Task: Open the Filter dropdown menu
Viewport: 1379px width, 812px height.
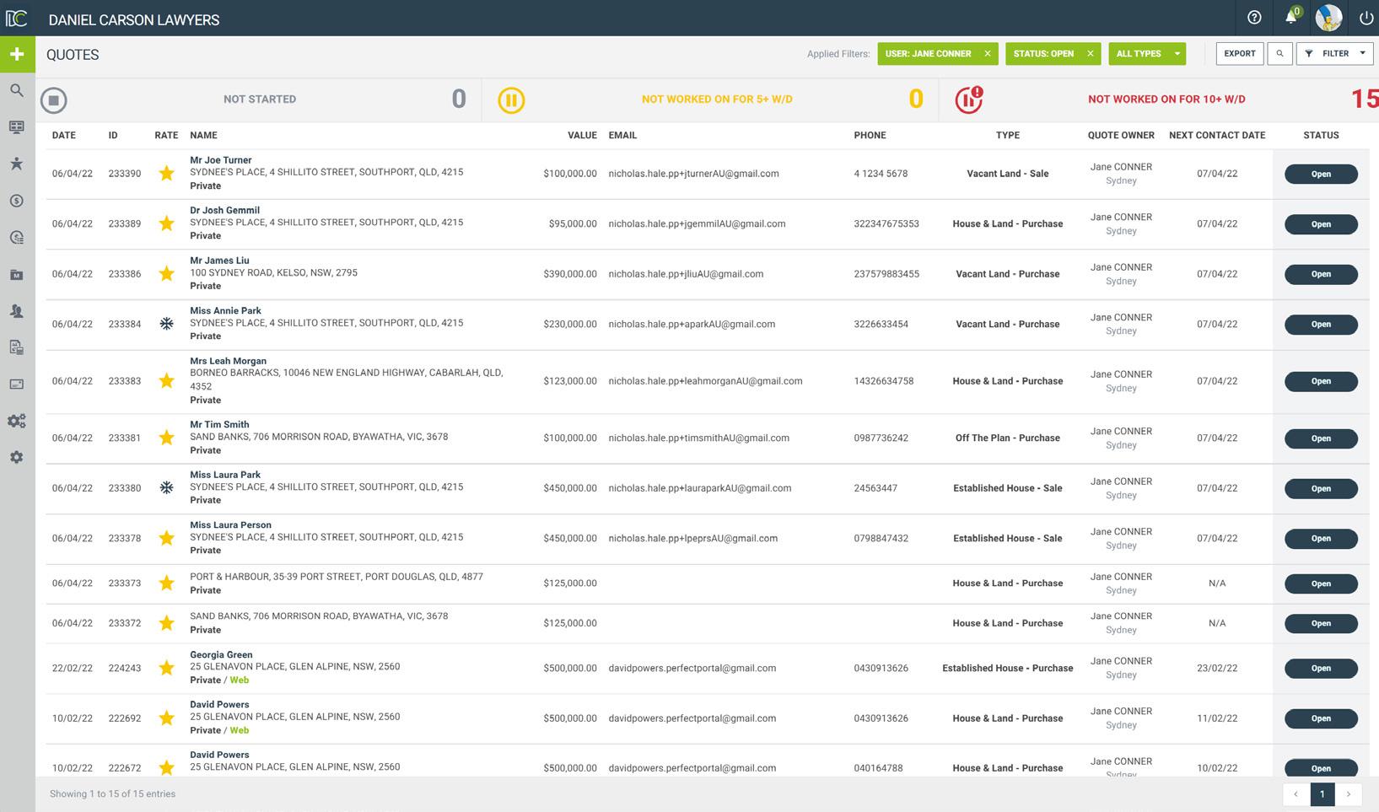Action: pos(1335,53)
